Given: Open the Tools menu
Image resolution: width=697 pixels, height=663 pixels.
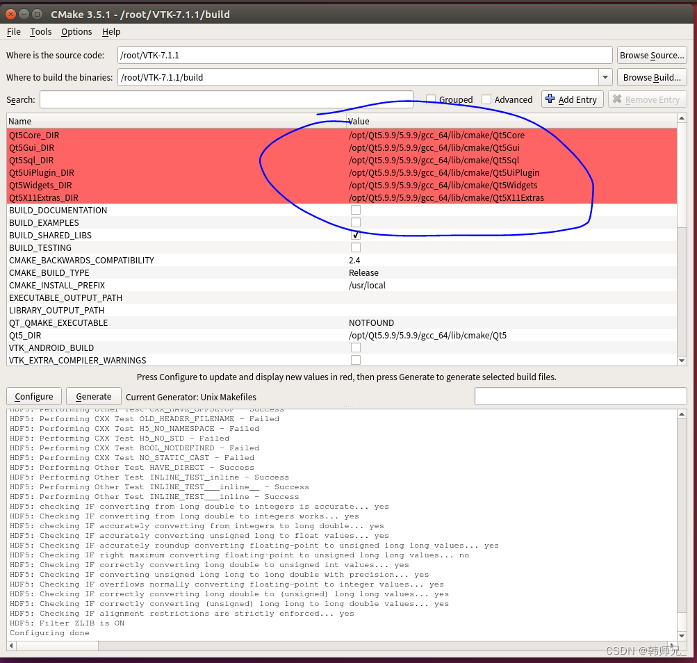Looking at the screenshot, I should pyautogui.click(x=40, y=31).
